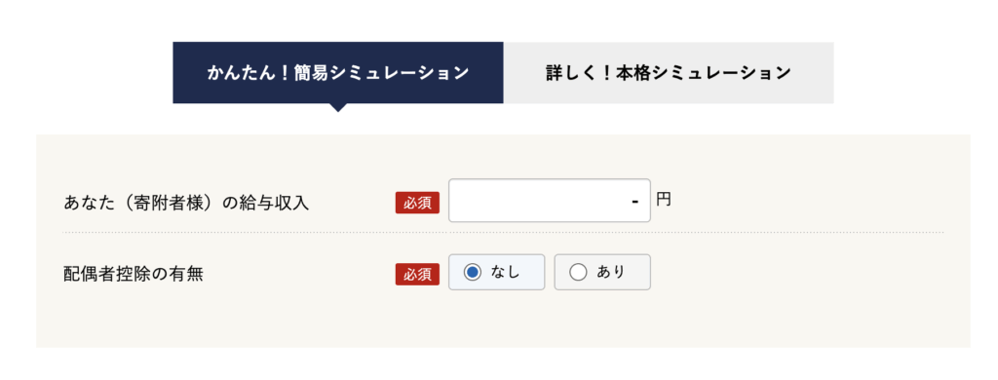Select the なし radio option
The height and width of the screenshot is (380, 998).
[496, 273]
